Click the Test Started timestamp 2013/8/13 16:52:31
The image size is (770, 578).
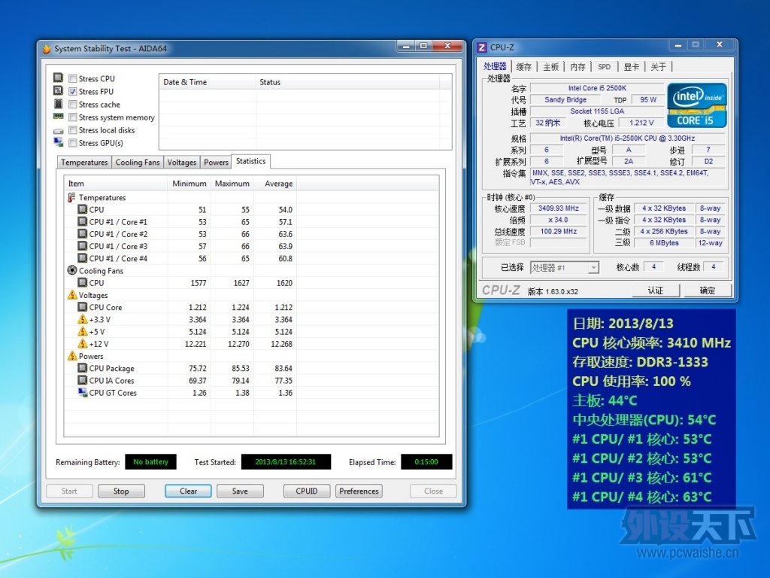tap(286, 462)
